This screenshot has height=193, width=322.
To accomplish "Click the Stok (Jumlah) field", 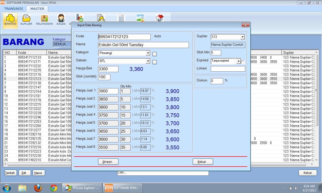I will (104, 77).
